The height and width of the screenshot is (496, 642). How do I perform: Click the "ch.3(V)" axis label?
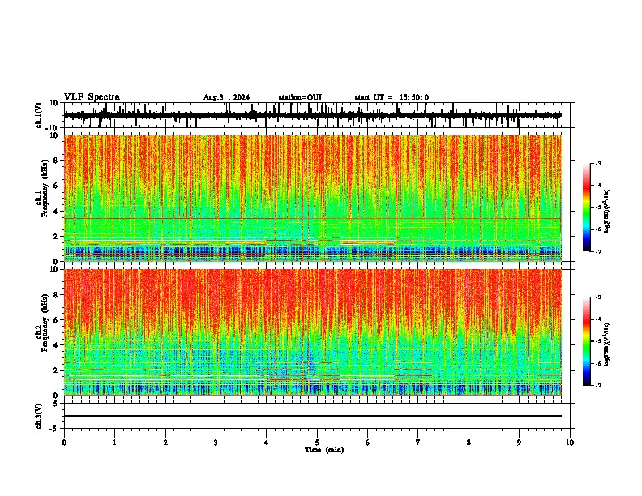[38, 416]
